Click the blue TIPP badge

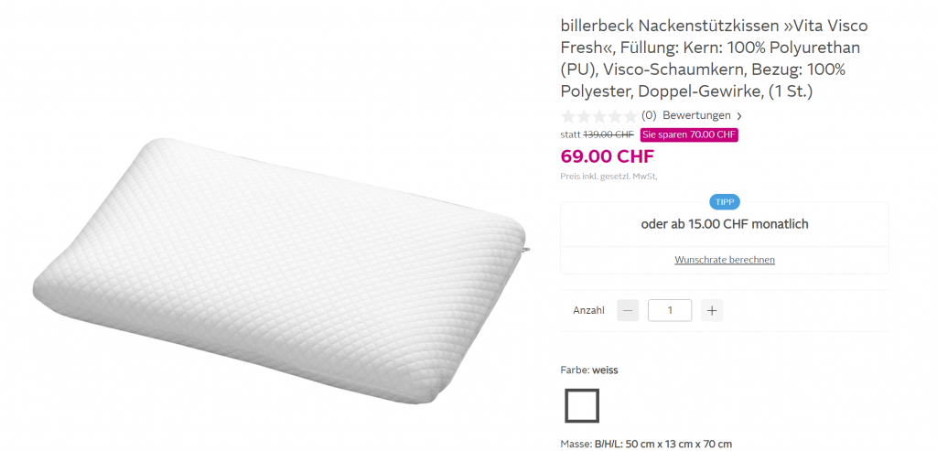(724, 202)
